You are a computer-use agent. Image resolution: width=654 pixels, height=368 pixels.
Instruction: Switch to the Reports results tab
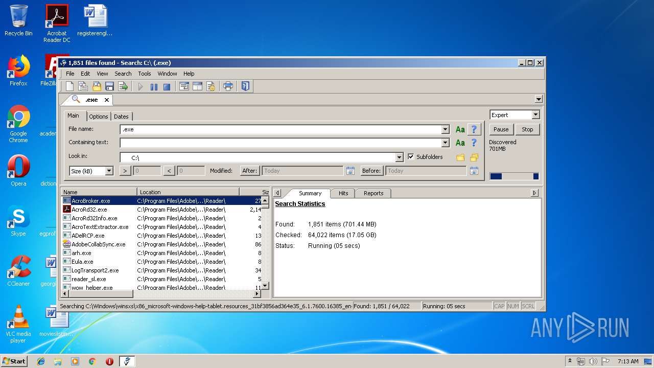(373, 193)
